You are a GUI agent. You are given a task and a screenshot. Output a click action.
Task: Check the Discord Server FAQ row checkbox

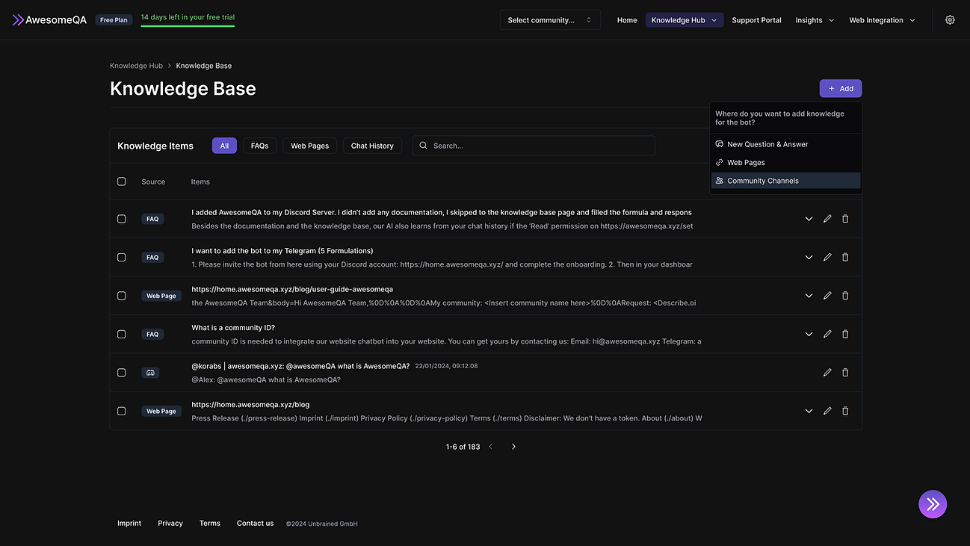[x=122, y=219]
